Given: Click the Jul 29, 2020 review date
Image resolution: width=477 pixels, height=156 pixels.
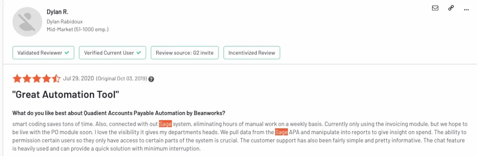Looking at the screenshot, I should click(78, 78).
